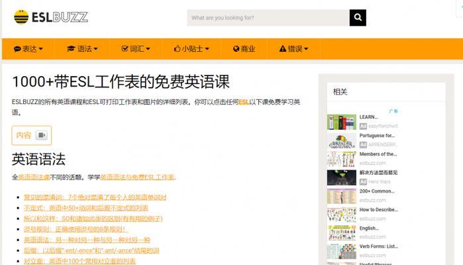Click the 'Members of the...' thumbnail
Viewport: 463px width, 265px height.
coord(342,159)
